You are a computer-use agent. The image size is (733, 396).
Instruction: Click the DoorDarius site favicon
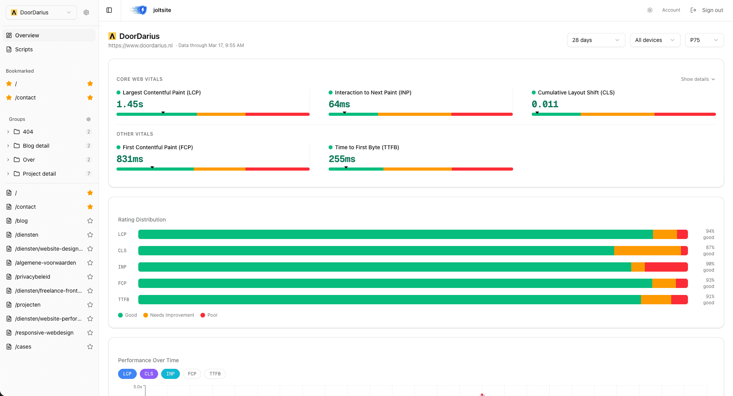click(112, 36)
